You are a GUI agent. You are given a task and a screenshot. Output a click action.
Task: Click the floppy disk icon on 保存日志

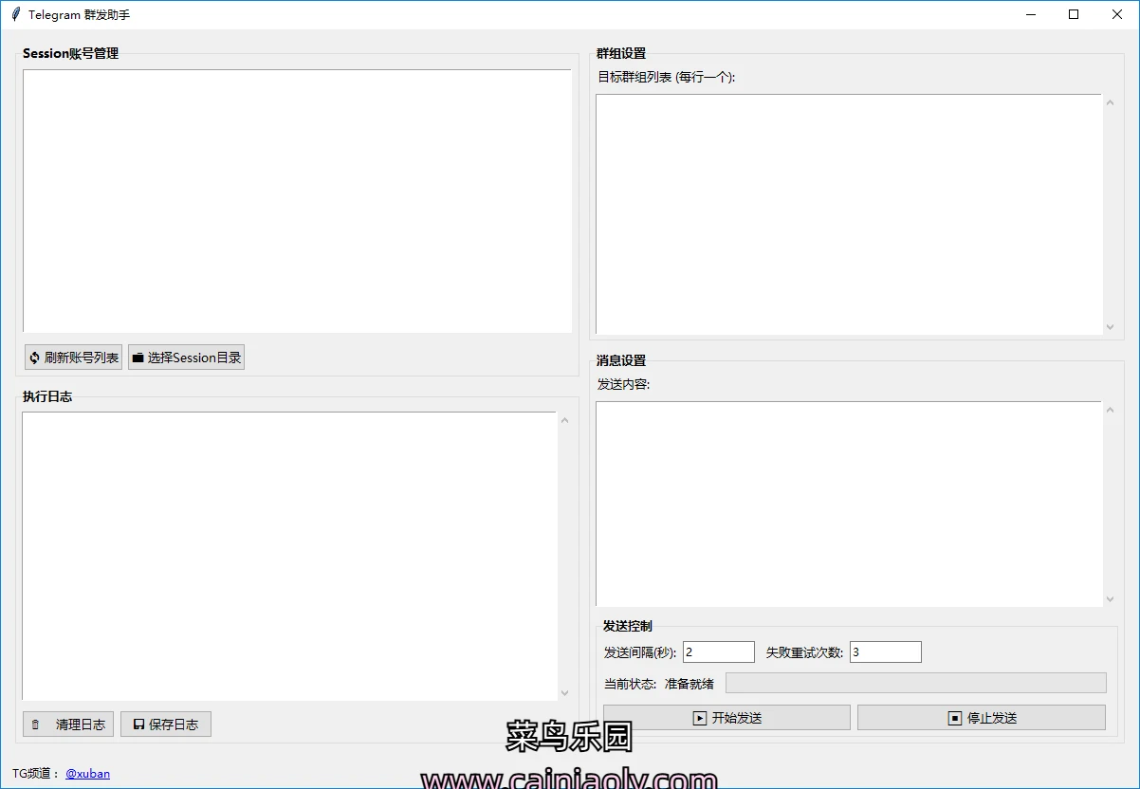point(138,725)
